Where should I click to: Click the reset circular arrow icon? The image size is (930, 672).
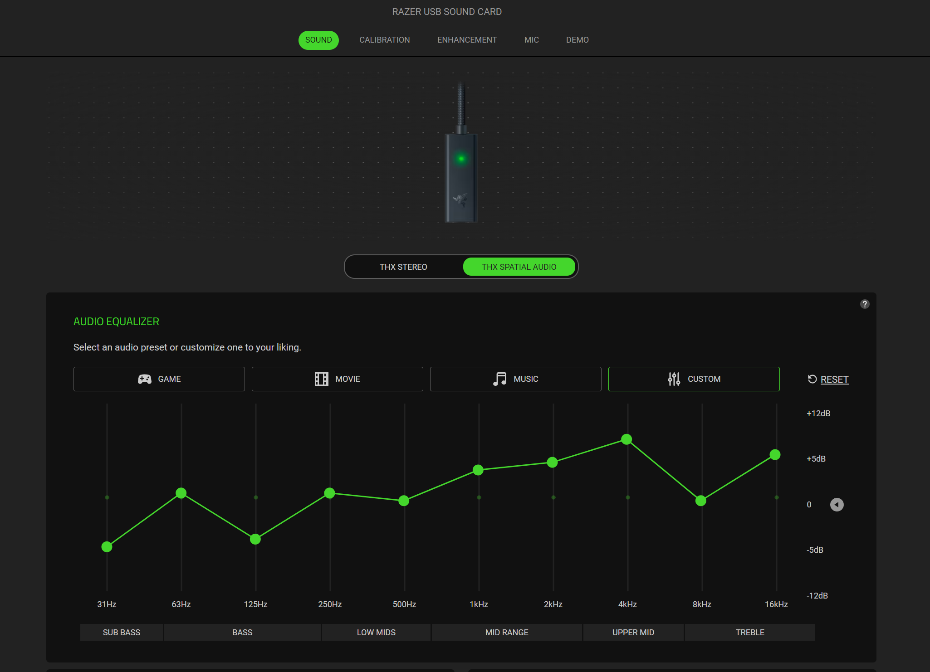[x=812, y=379]
